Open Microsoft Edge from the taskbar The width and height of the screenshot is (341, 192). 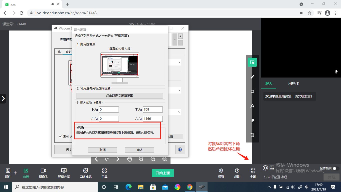coord(128,187)
